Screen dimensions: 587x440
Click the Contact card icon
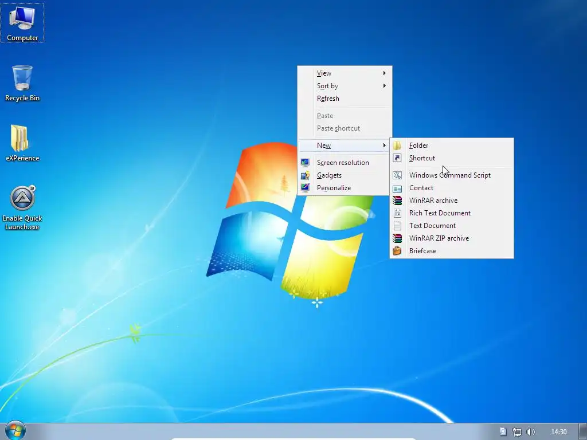tap(397, 188)
